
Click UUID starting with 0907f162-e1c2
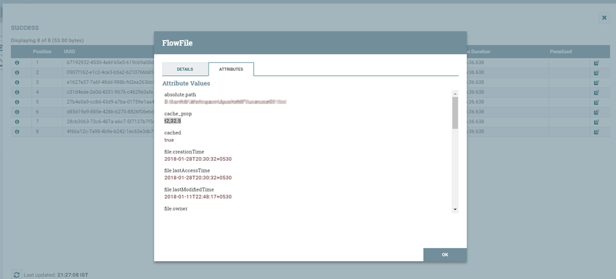click(x=110, y=73)
